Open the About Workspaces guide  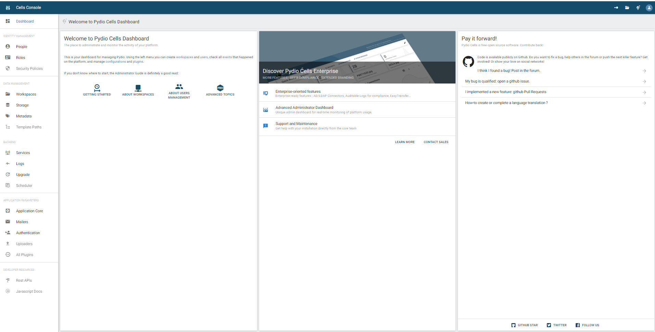(138, 90)
